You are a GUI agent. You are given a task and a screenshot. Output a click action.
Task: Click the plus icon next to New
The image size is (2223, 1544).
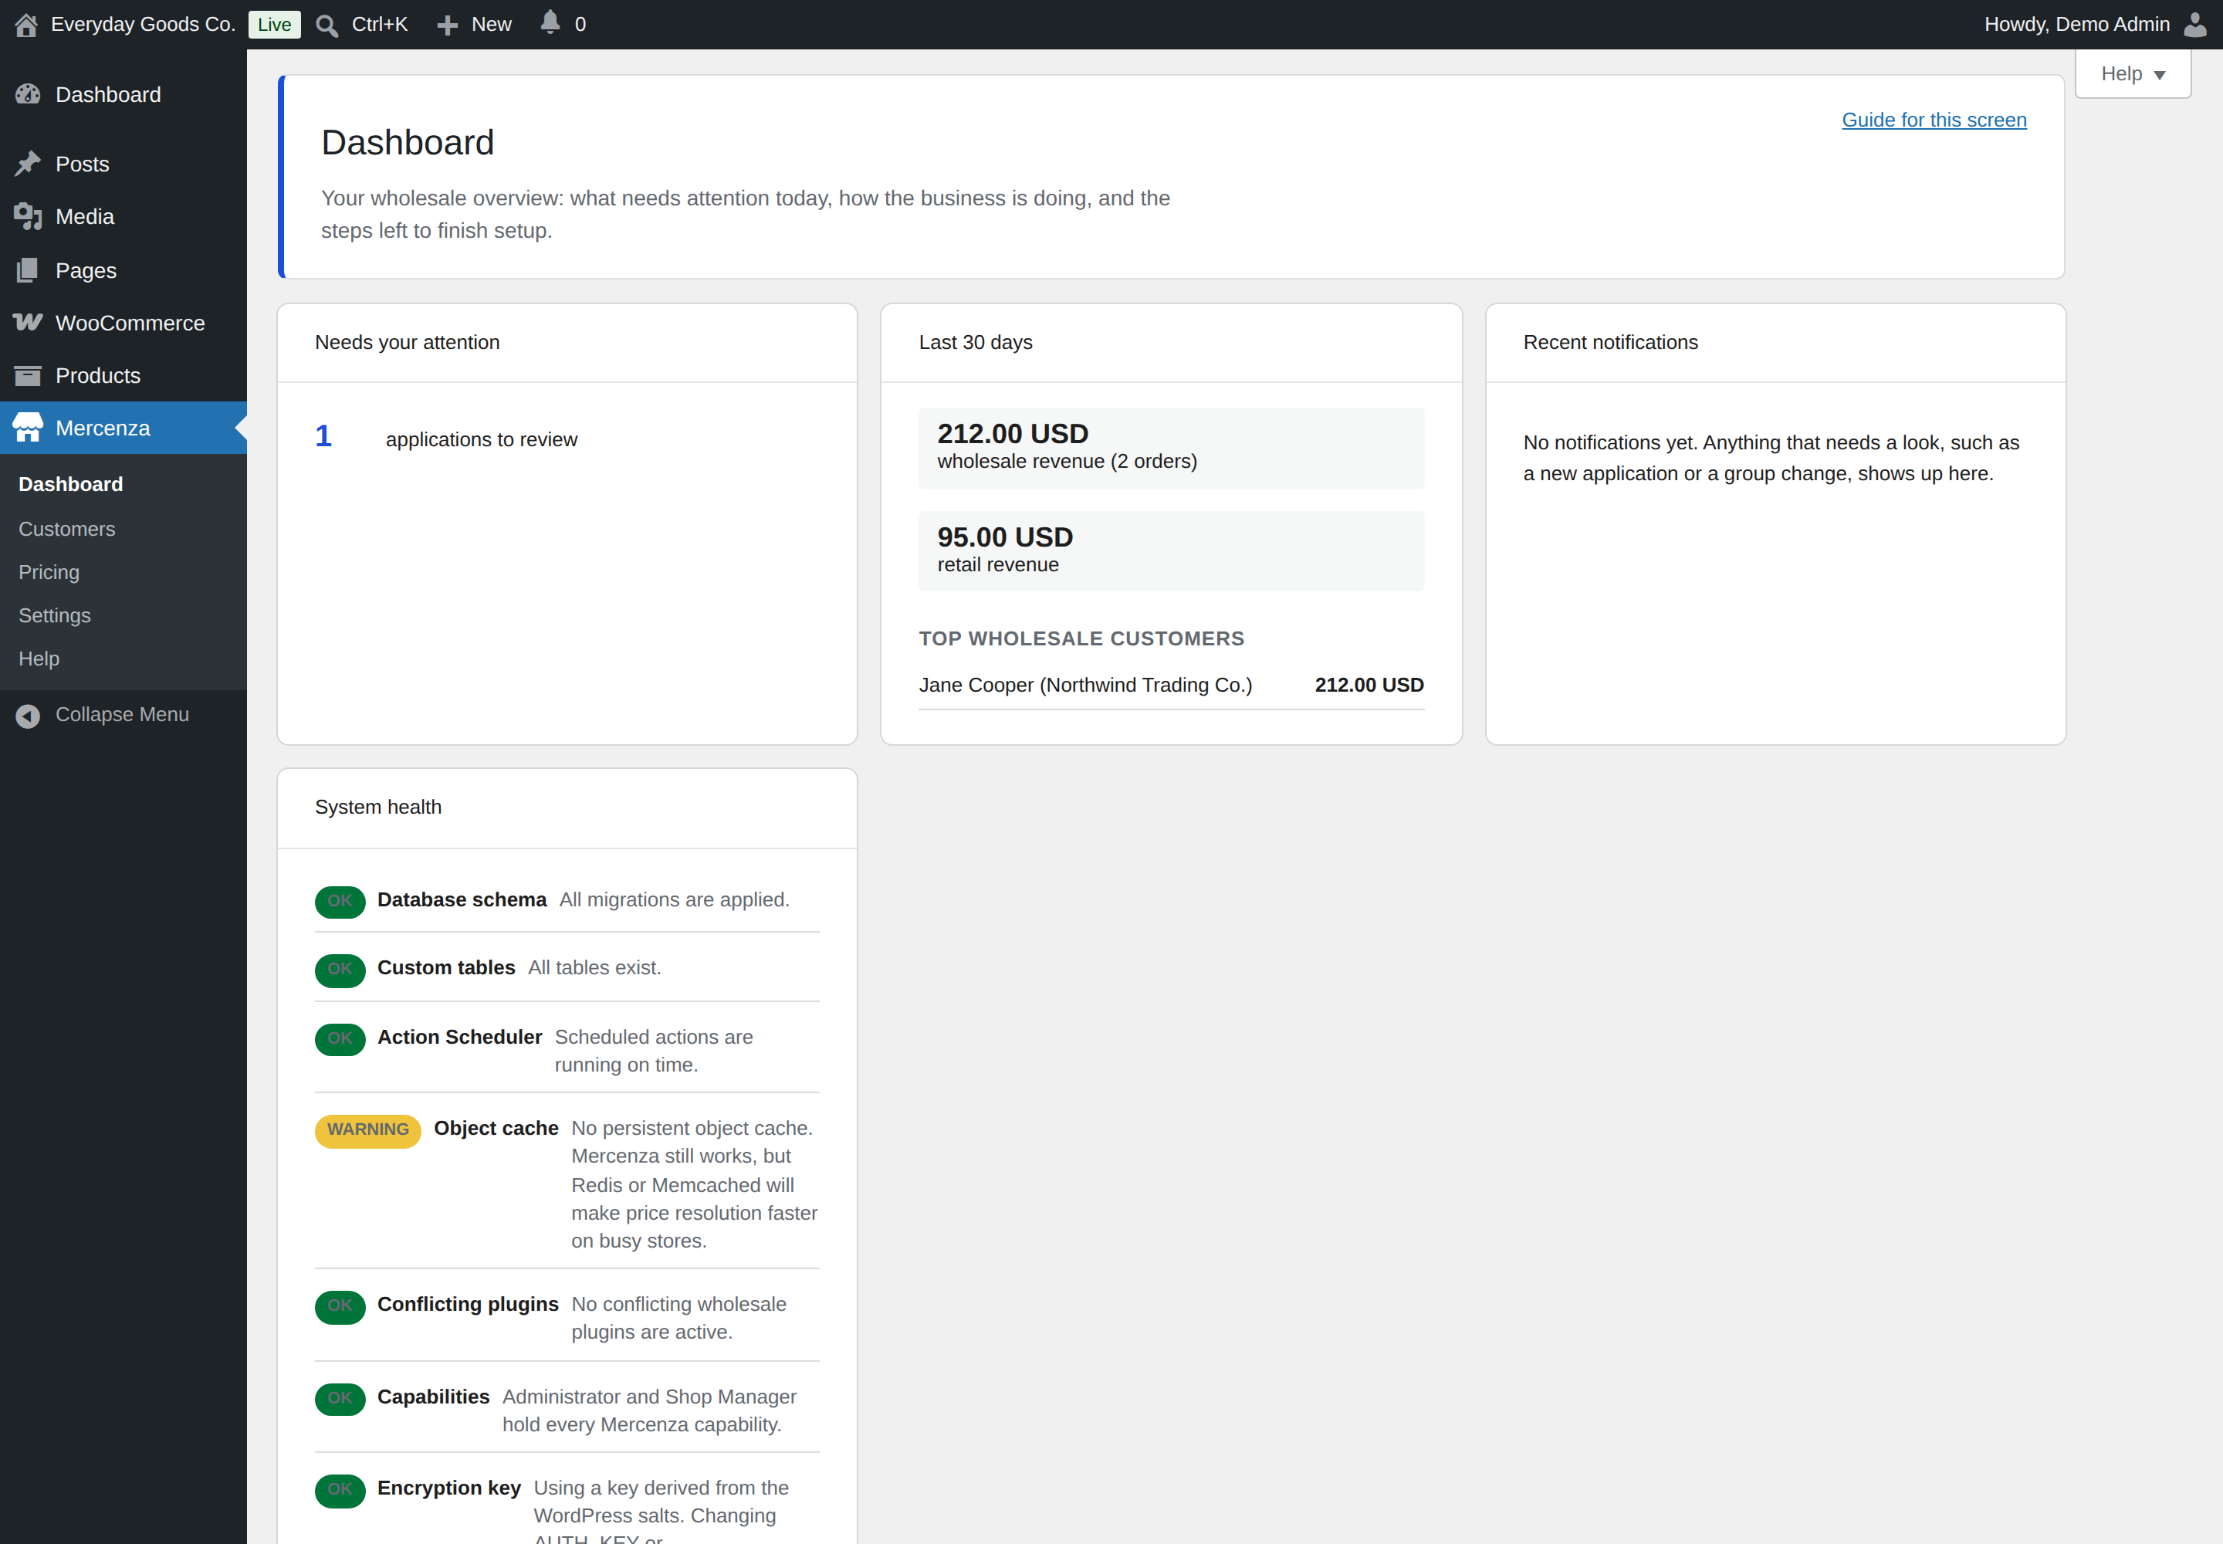(447, 25)
